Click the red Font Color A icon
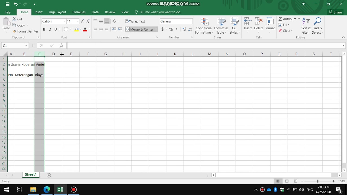This screenshot has height=195, width=347. coord(85,29)
